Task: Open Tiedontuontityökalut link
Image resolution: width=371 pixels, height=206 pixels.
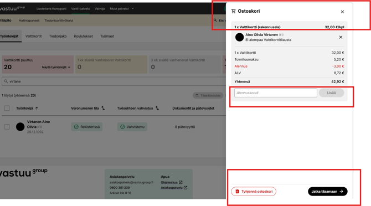Action: pyautogui.click(x=59, y=20)
